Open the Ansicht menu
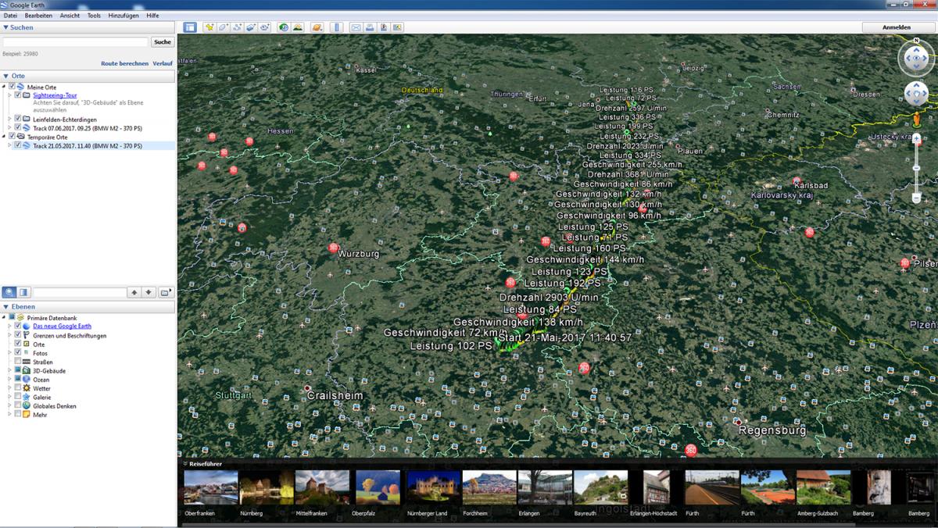Screen dimensions: 938x528 pyautogui.click(x=70, y=16)
